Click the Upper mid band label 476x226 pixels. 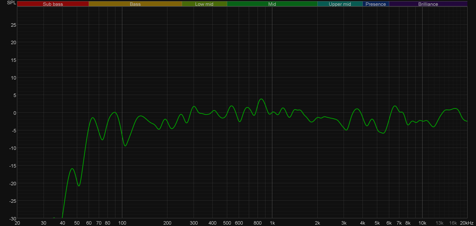pos(340,4)
